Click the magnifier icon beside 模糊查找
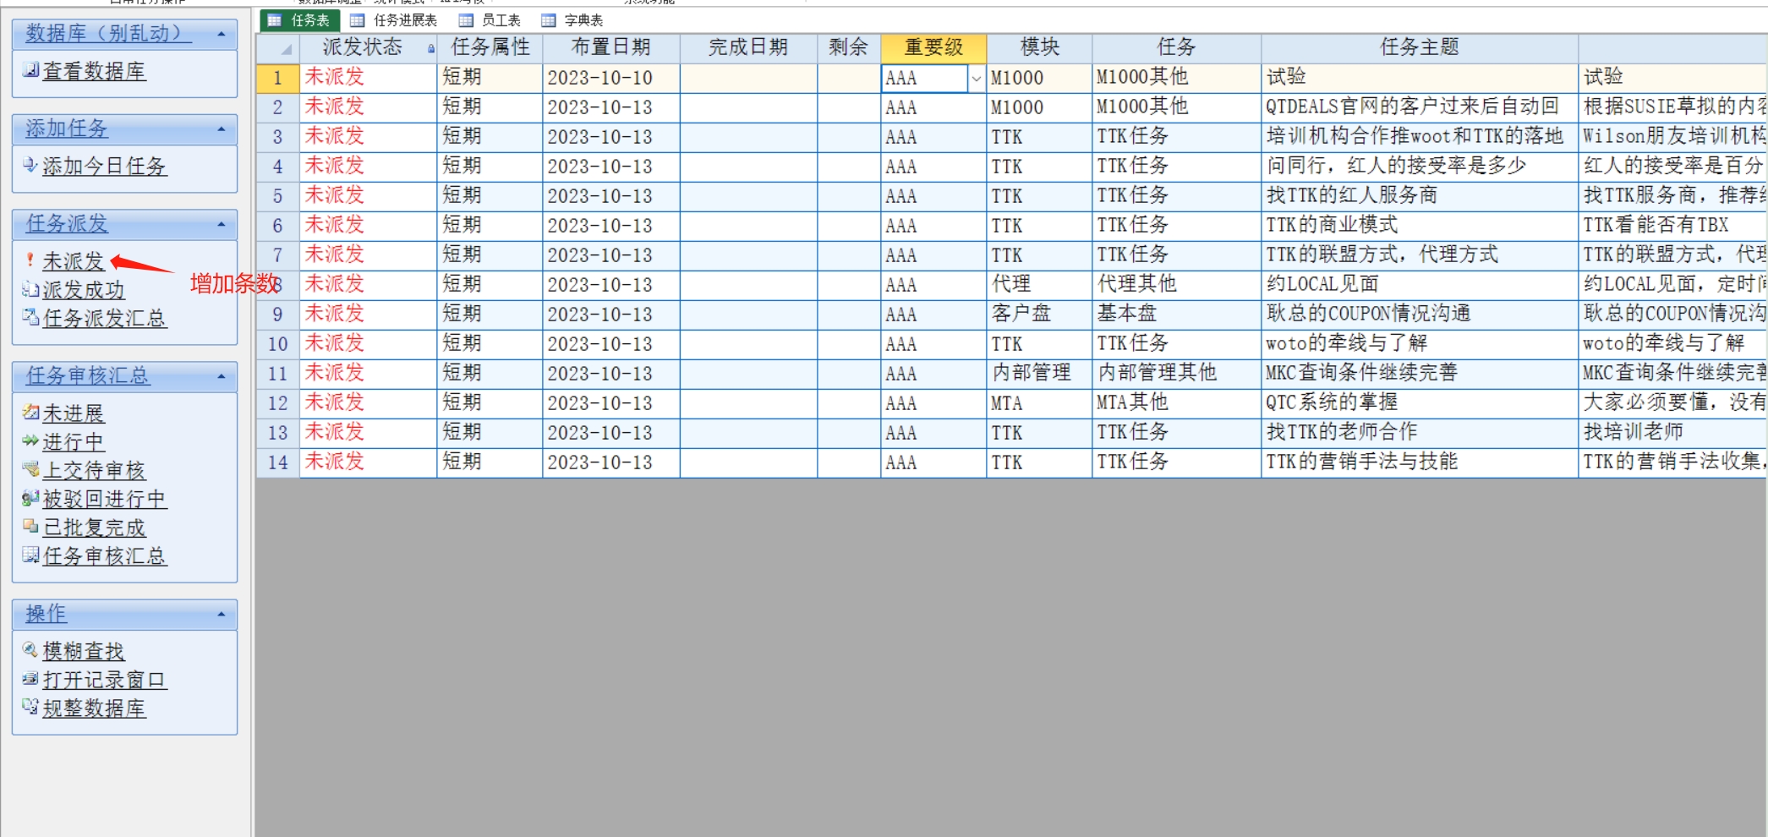The width and height of the screenshot is (1768, 837). point(30,649)
